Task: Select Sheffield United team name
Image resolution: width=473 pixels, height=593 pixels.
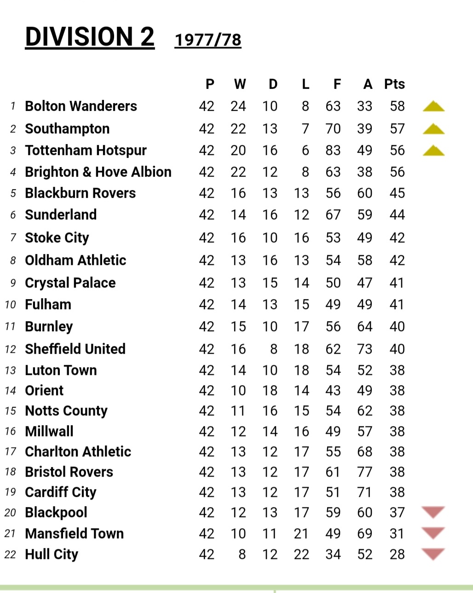Action: (x=75, y=349)
